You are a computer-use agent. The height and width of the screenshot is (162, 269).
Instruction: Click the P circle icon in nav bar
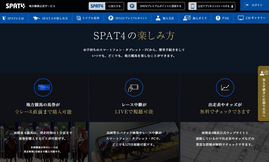point(111,18)
